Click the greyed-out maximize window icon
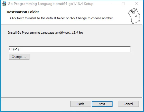Screen dimensions: 144x112 123,4
